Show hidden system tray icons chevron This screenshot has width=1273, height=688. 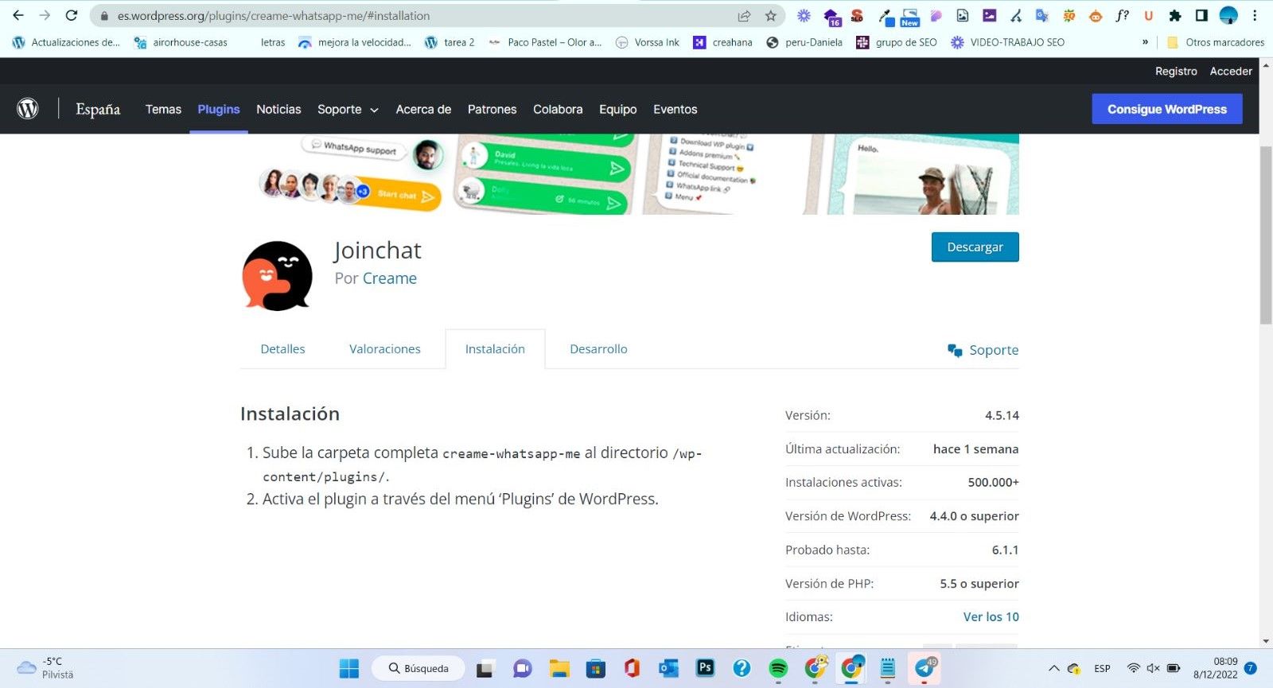click(x=1053, y=668)
